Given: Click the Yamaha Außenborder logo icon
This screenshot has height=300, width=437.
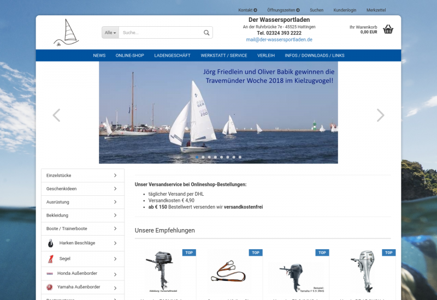Looking at the screenshot, I should (50, 287).
